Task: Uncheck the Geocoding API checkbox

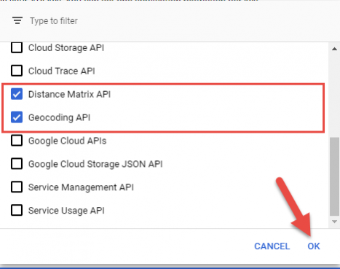Action: (x=17, y=117)
